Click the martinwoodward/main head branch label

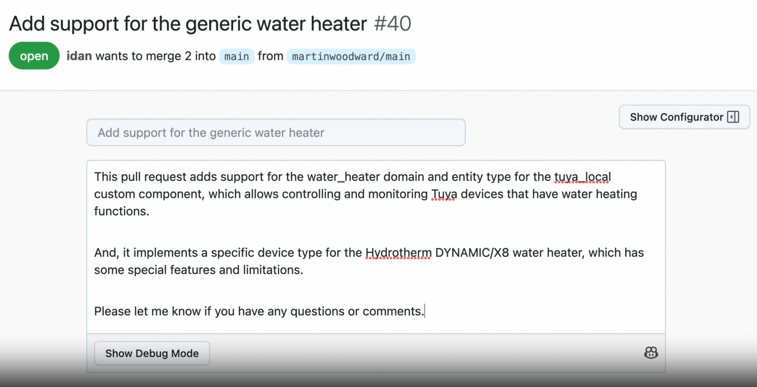click(351, 56)
